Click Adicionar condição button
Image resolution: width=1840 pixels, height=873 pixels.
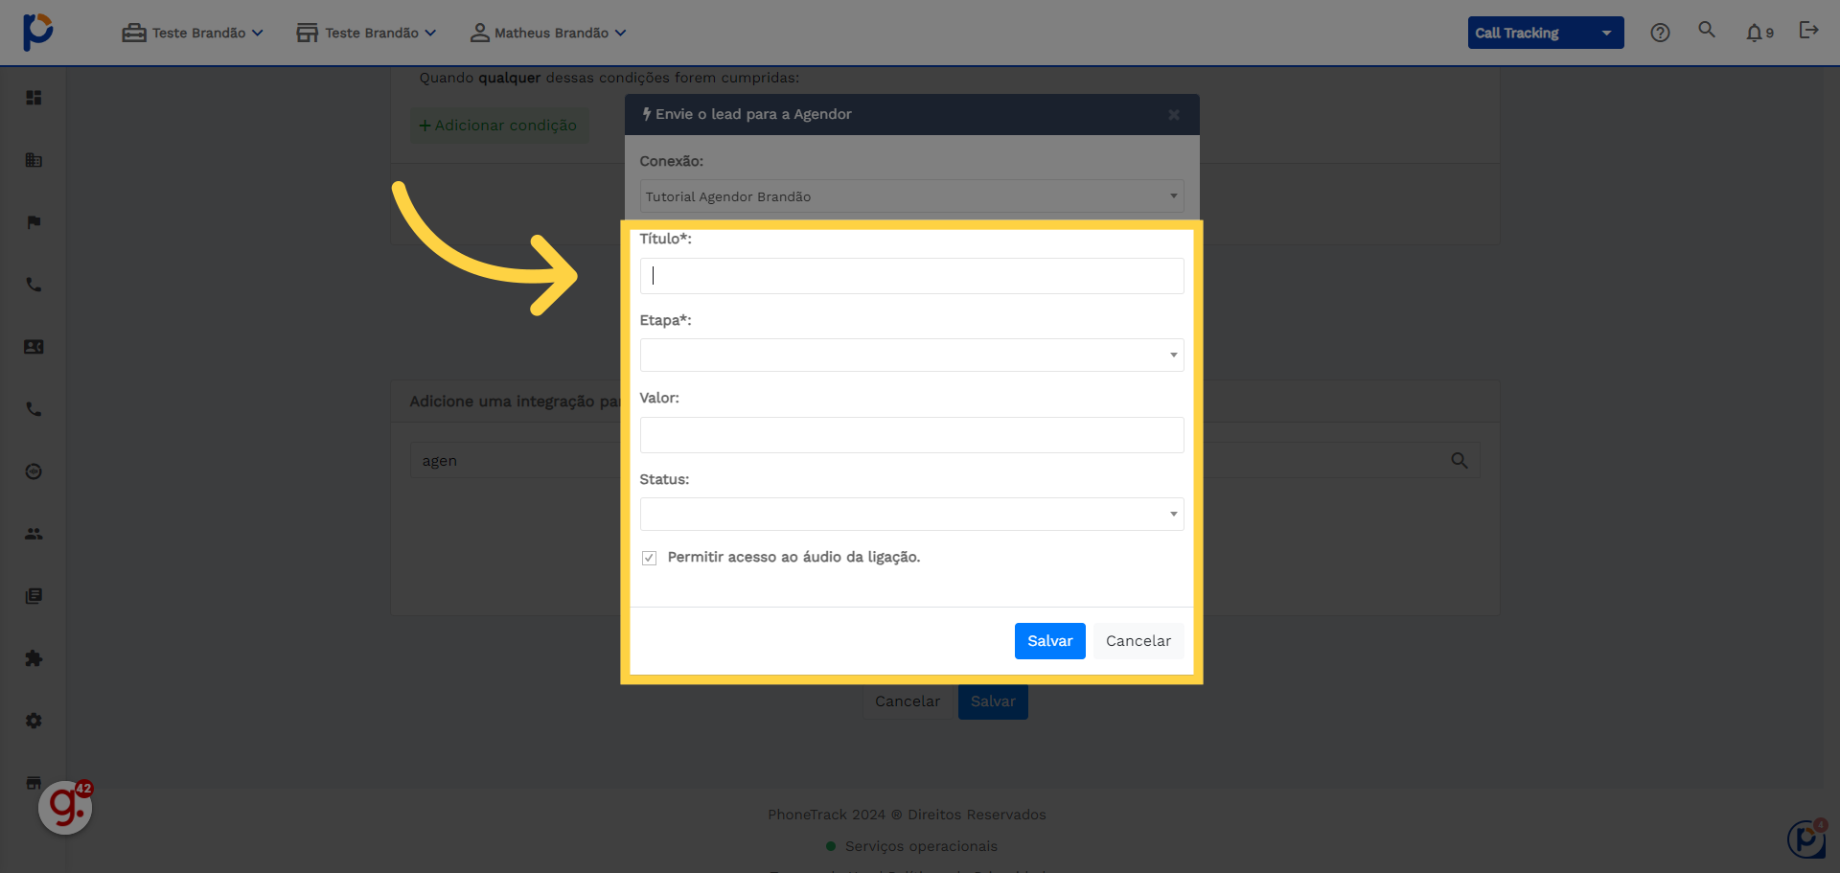(x=498, y=126)
